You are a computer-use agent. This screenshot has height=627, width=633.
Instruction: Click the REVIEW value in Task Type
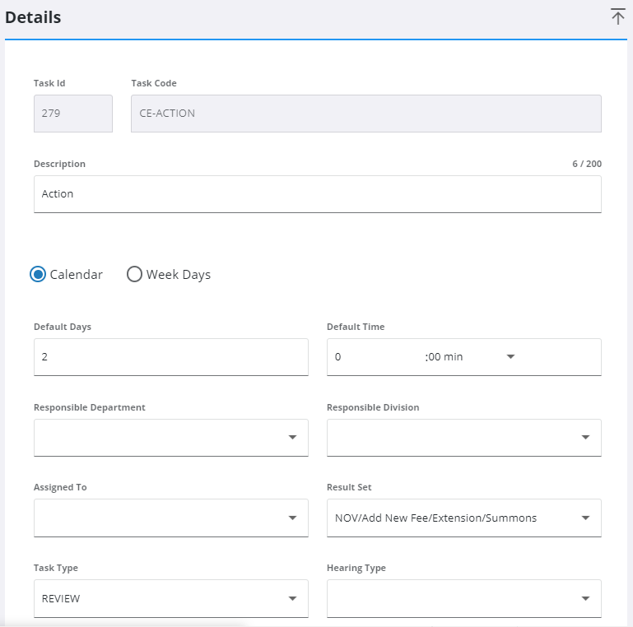point(61,599)
